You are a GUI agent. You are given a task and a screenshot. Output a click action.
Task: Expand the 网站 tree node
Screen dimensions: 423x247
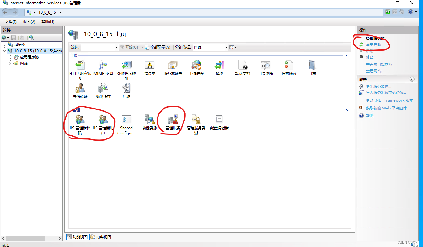[x=10, y=63]
